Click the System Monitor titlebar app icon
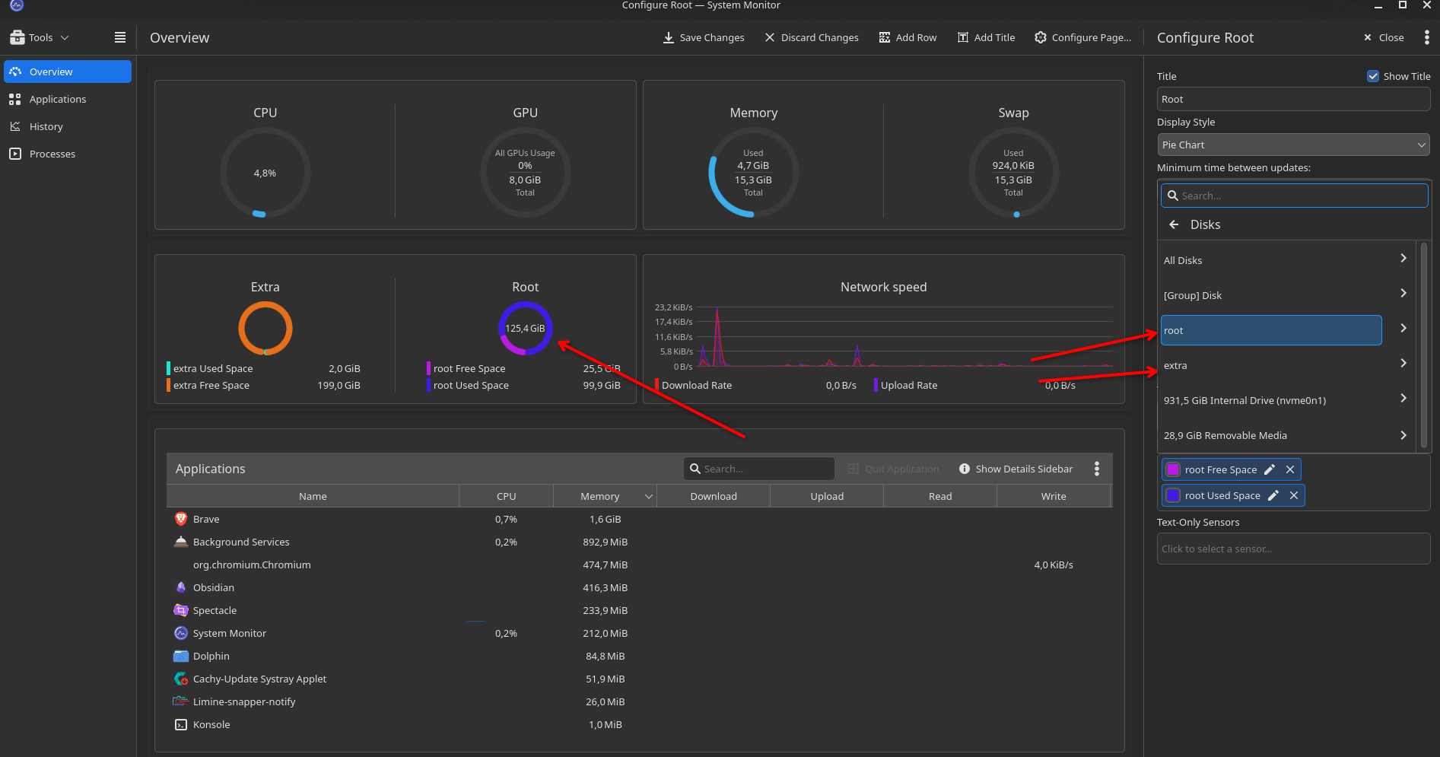The width and height of the screenshot is (1440, 757). point(17,5)
